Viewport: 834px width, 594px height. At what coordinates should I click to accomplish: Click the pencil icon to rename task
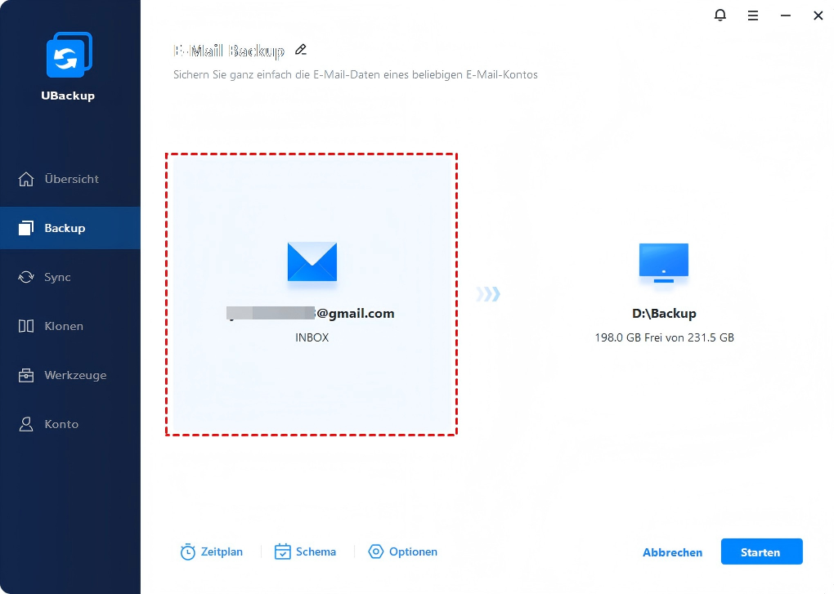pos(301,50)
